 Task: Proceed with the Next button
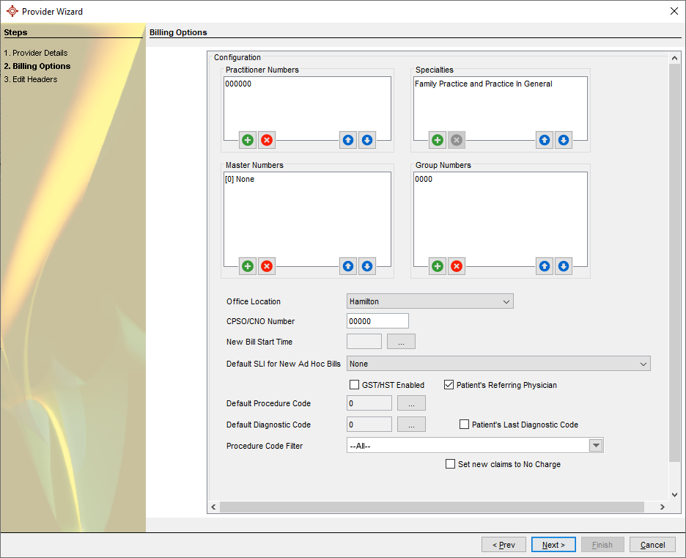pos(553,545)
